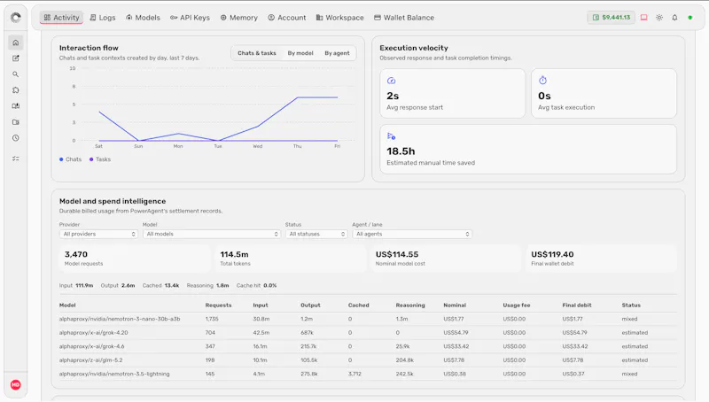Open the book library icon in sidebar
This screenshot has height=402, width=709.
16,106
